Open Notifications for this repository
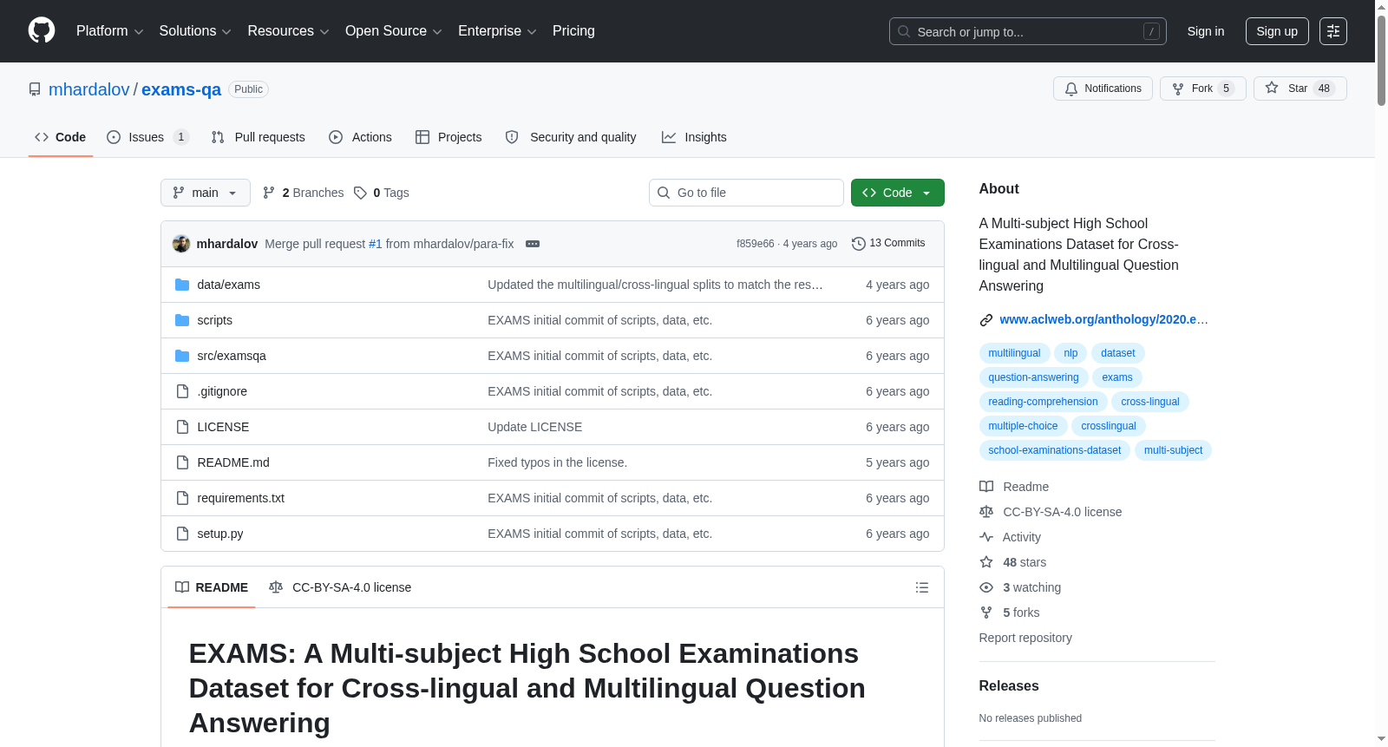 tap(1103, 88)
